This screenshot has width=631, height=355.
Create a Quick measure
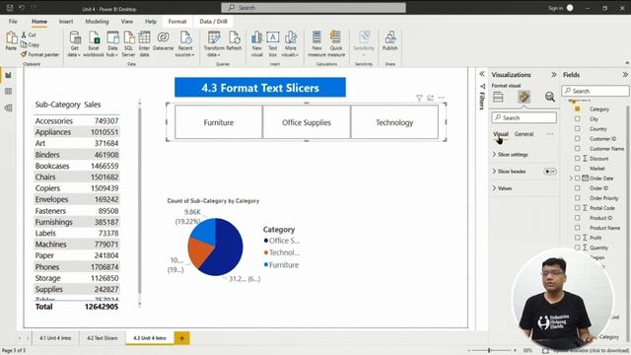click(x=336, y=43)
